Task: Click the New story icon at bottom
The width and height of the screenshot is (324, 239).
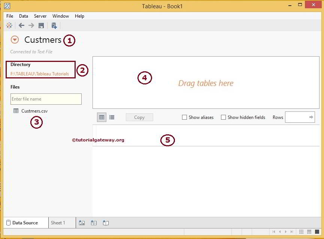Action: [x=106, y=222]
